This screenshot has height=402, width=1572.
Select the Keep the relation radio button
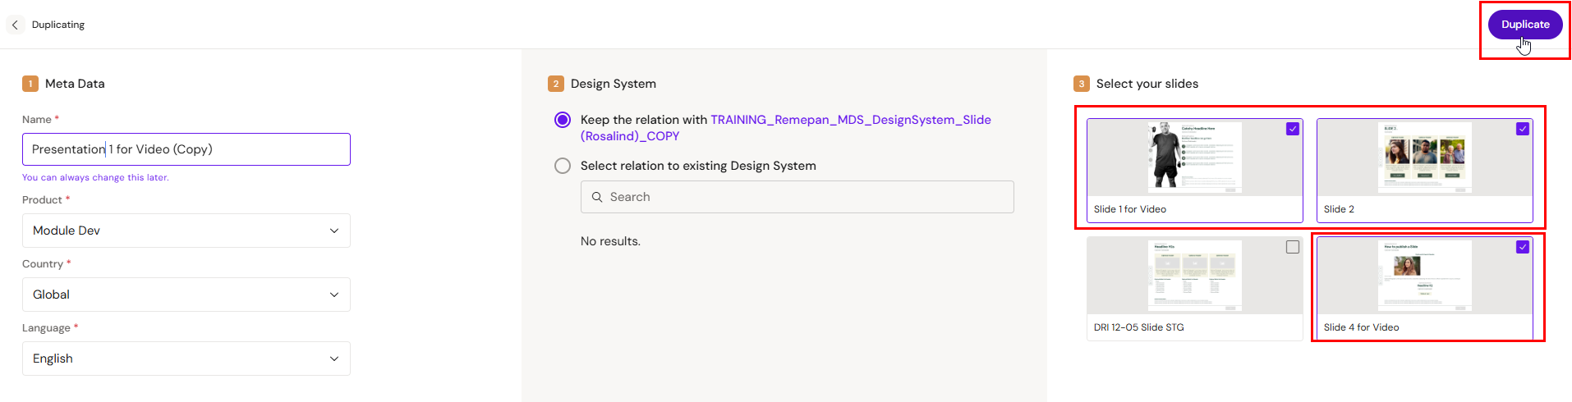pyautogui.click(x=563, y=120)
